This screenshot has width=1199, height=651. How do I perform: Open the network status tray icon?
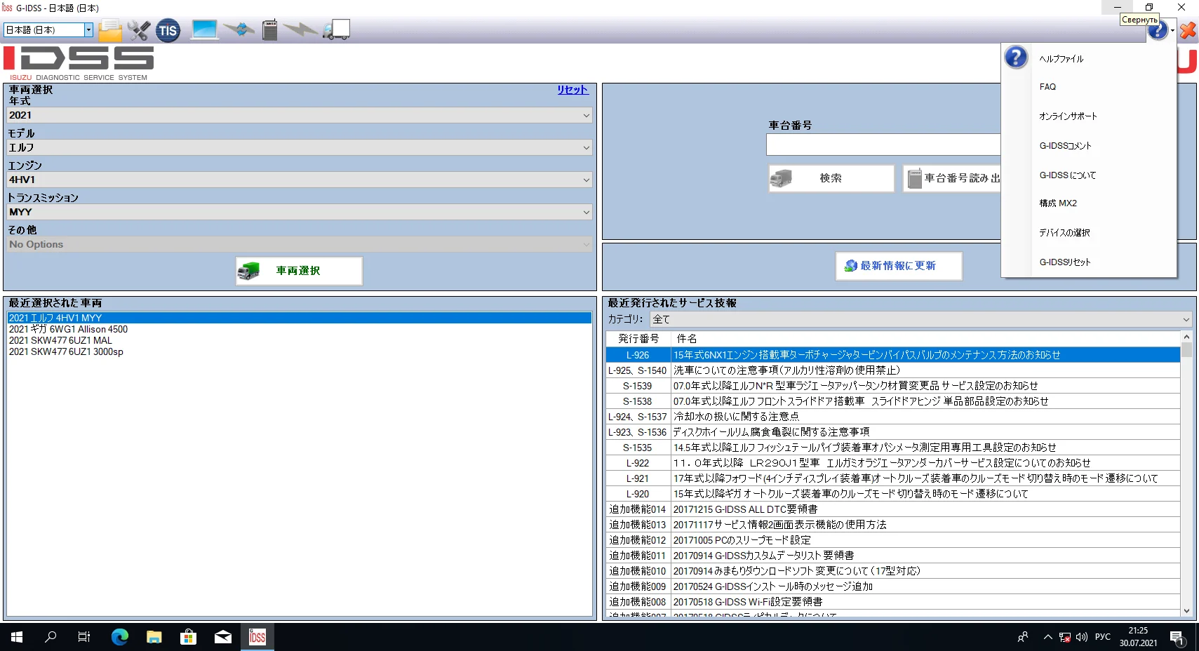coord(1065,637)
